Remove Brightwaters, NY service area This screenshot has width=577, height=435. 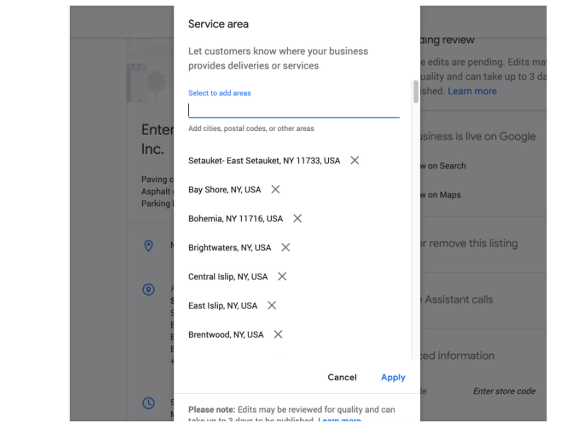pyautogui.click(x=286, y=247)
